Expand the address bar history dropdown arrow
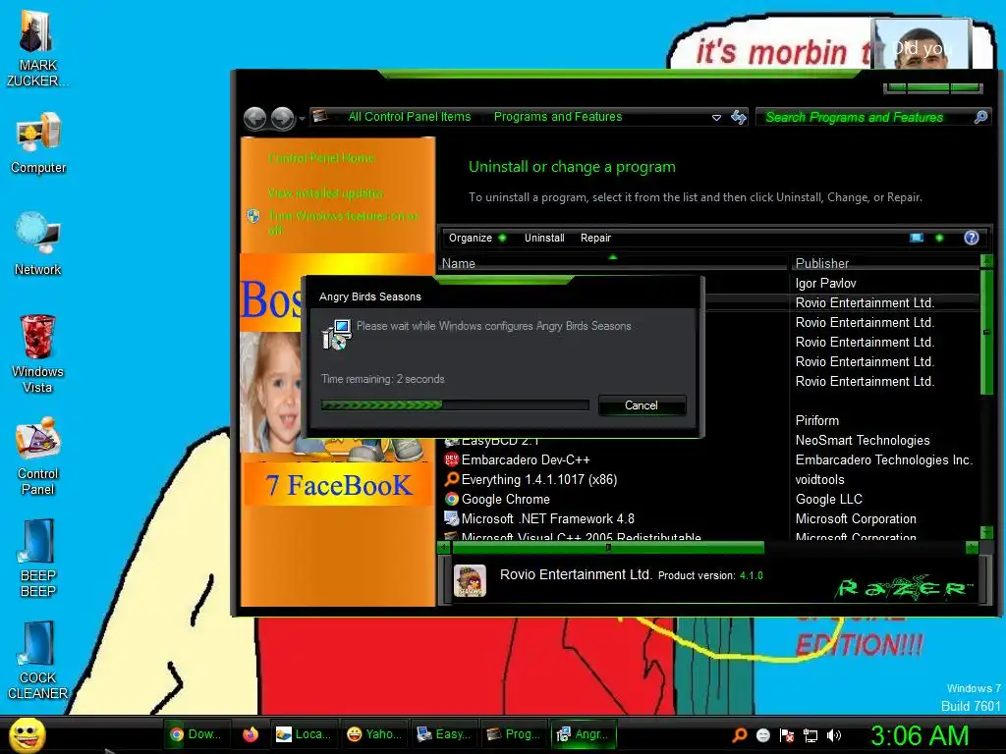Screen dimensions: 1006x754 [716, 118]
